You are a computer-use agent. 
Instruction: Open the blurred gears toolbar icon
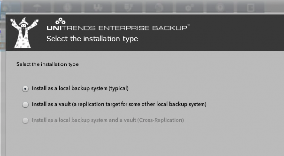tap(189, 8)
